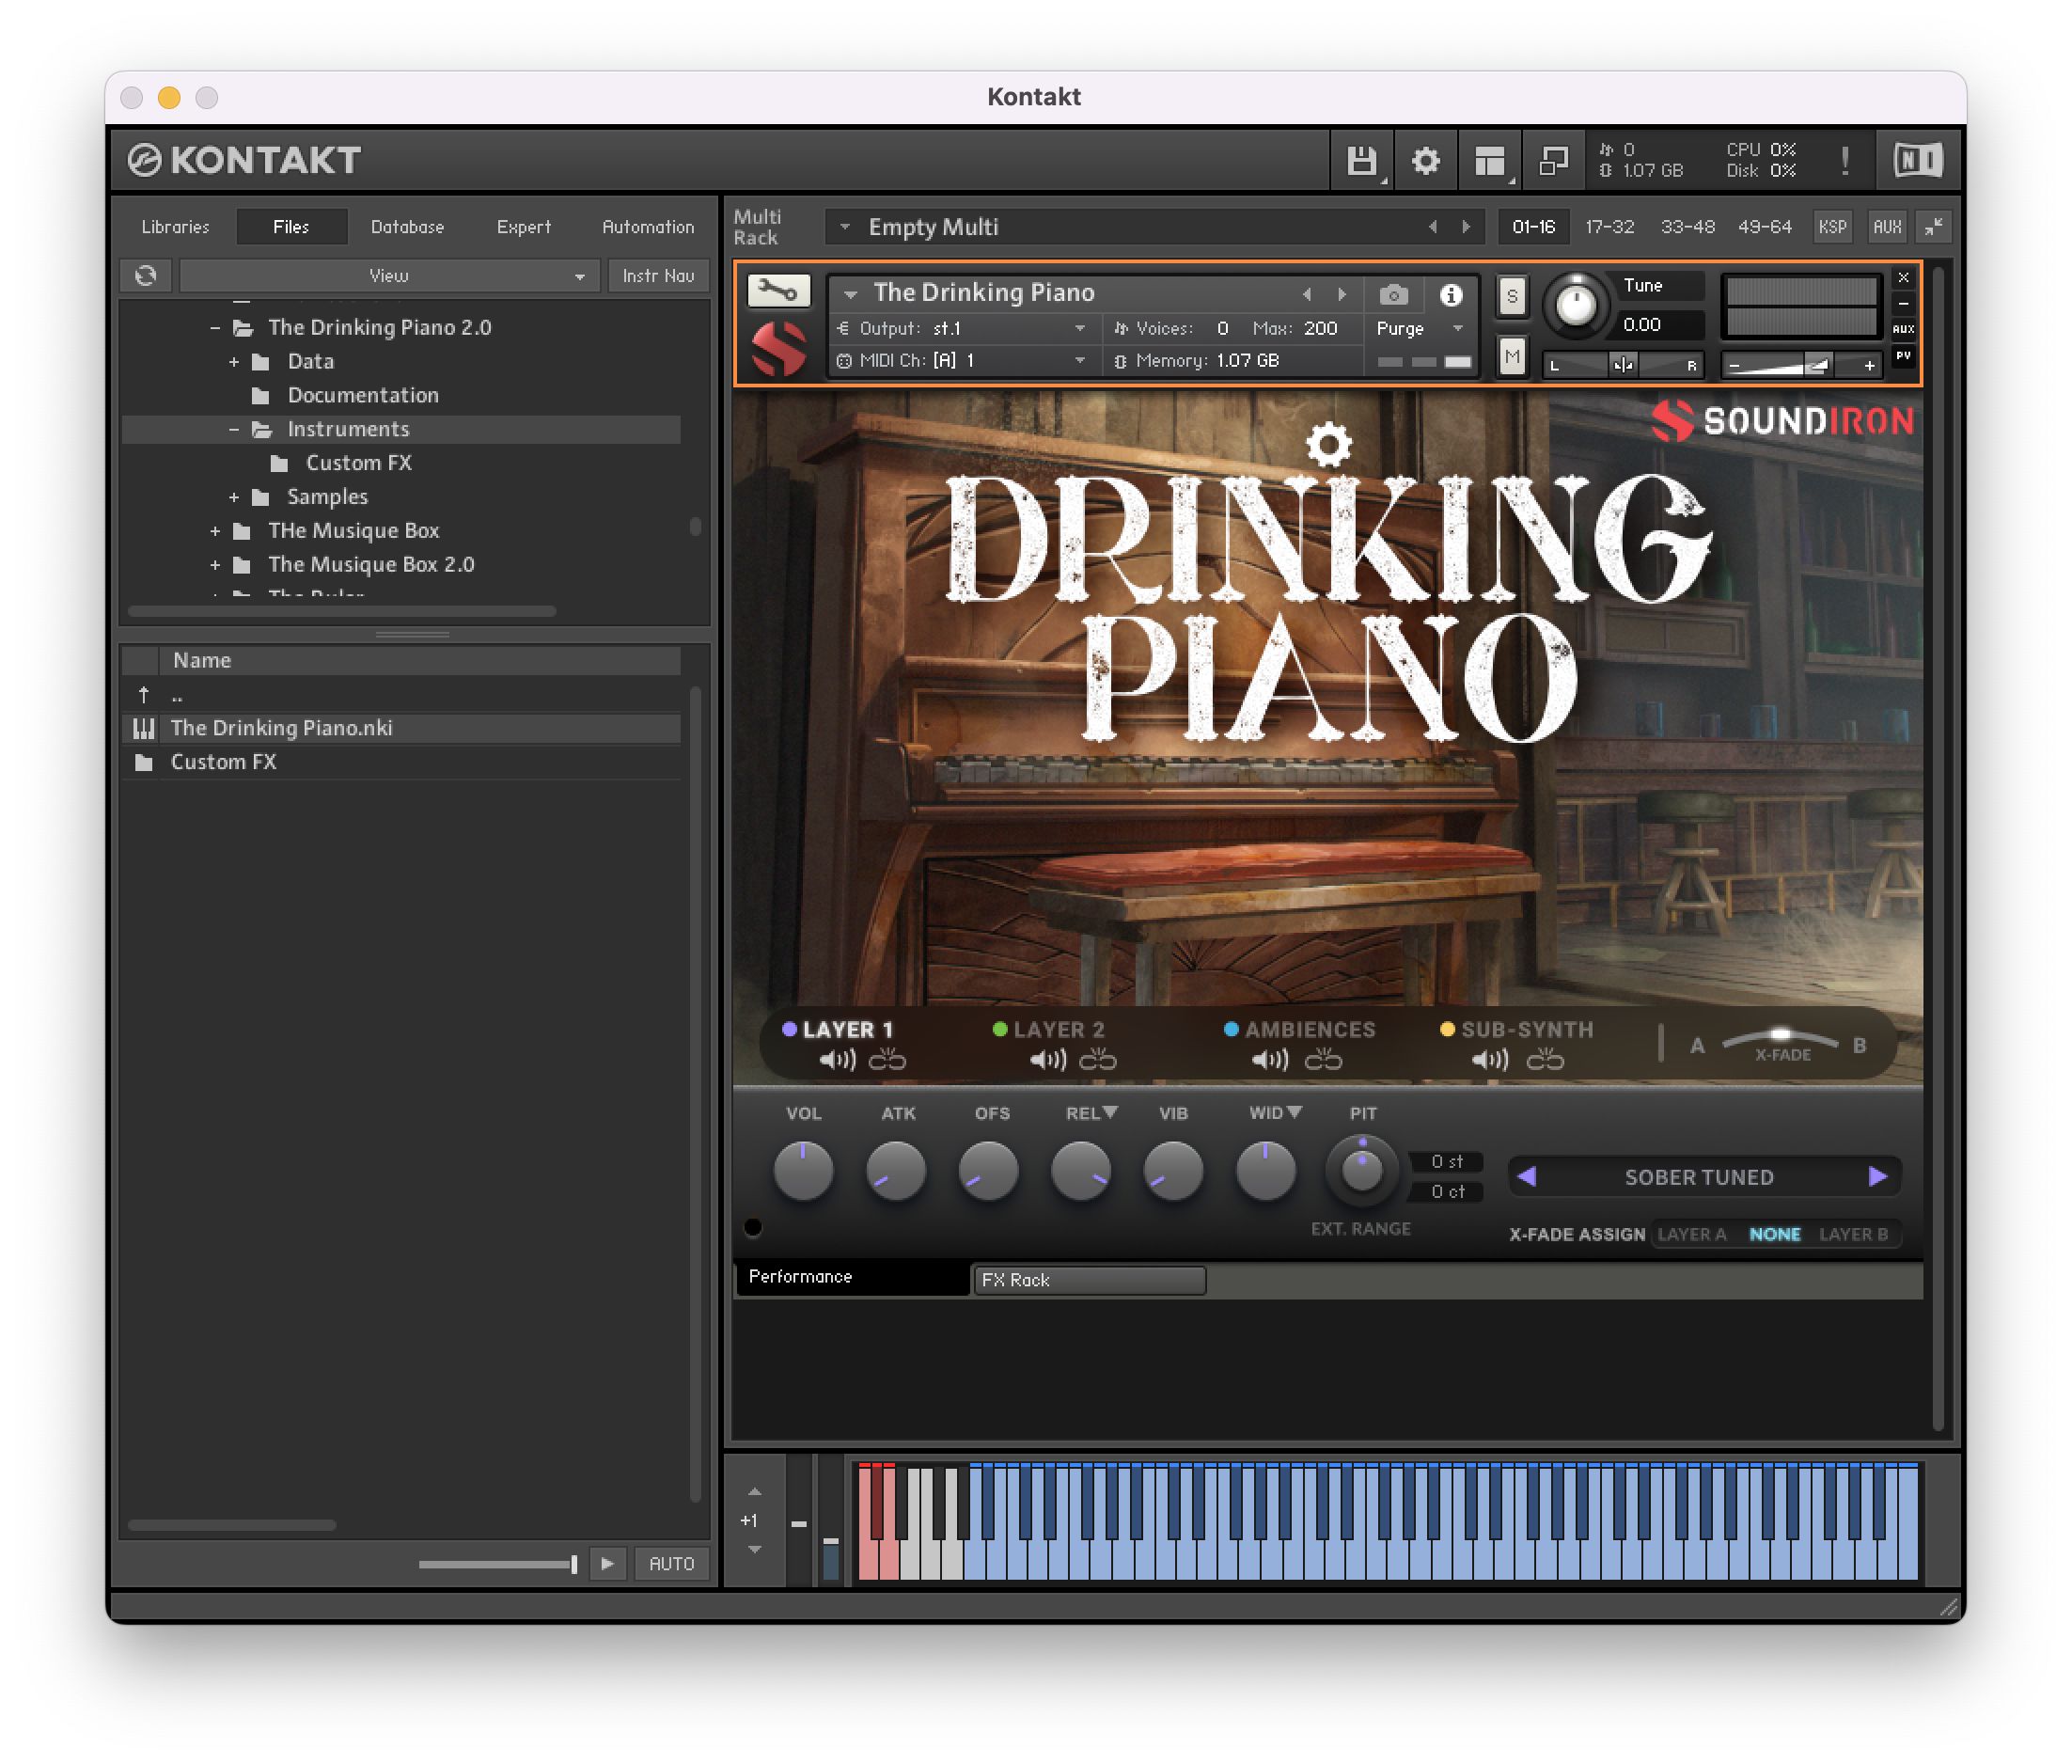Click the AUX button in rack header

(1887, 227)
